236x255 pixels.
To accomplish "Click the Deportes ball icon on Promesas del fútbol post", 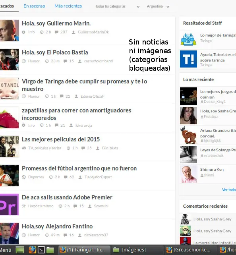I will pos(24,177).
